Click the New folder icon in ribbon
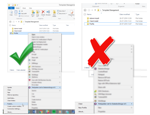Image resolution: width=150 pixels, height=115 pixels. [x=54, y=12]
